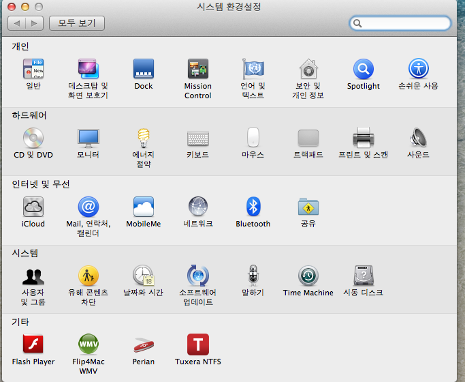Click the 시스템 section heading
Screen dimensions: 465x382
point(25,253)
